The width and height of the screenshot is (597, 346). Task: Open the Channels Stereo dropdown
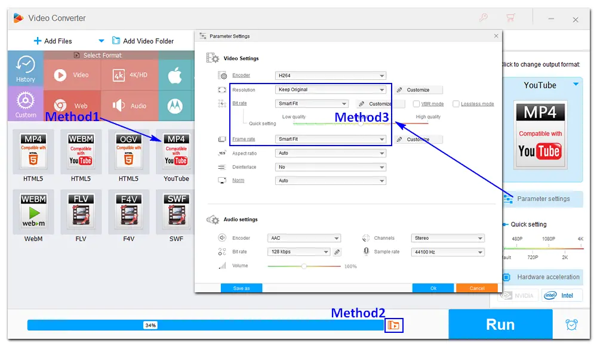pos(448,238)
